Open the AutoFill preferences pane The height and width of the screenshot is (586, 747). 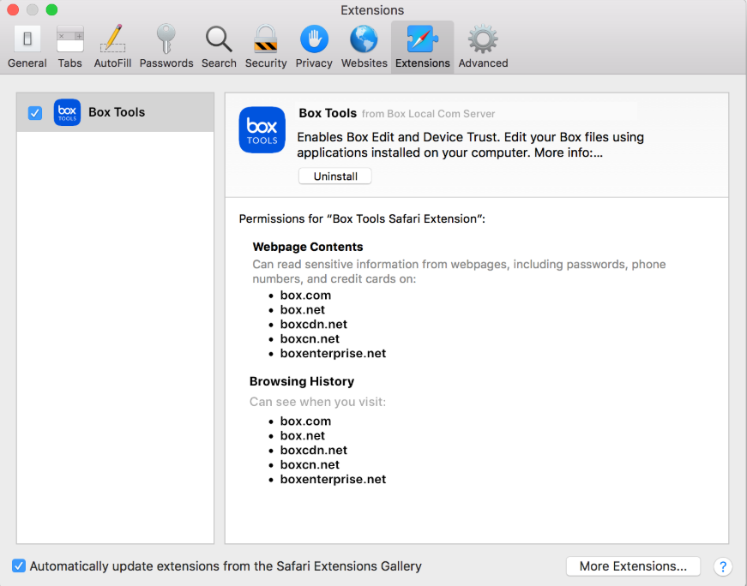coord(112,47)
